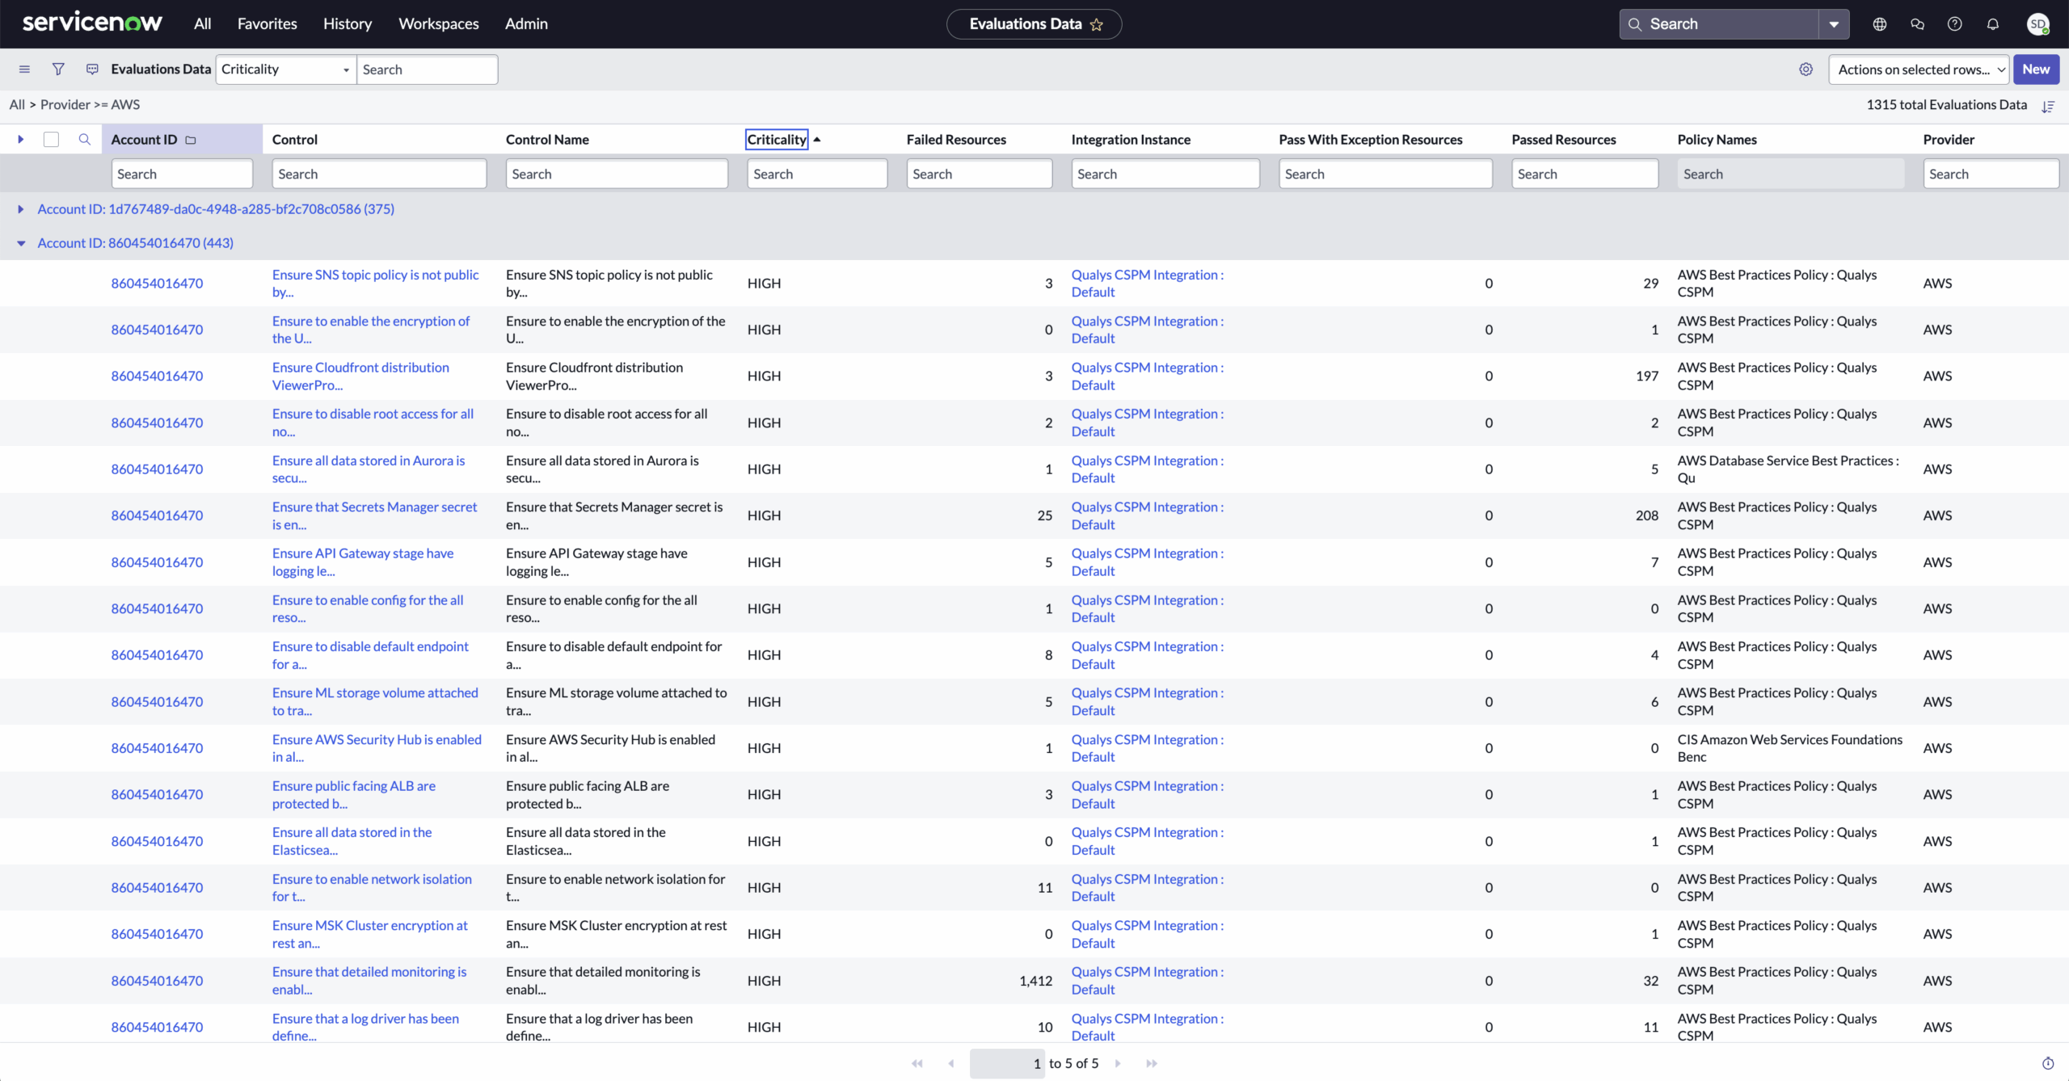Viewport: 2069px width, 1081px height.
Task: Open Ensure SNS topic policy control link
Action: 375,283
